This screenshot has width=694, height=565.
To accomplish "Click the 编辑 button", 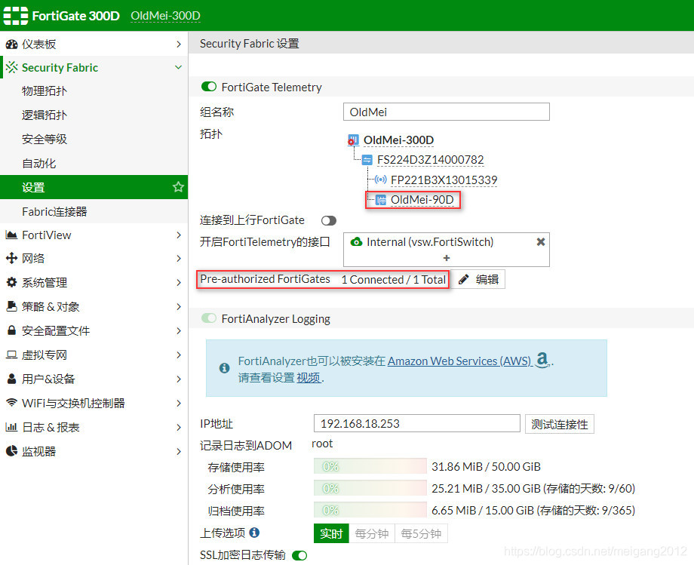I will click(478, 279).
